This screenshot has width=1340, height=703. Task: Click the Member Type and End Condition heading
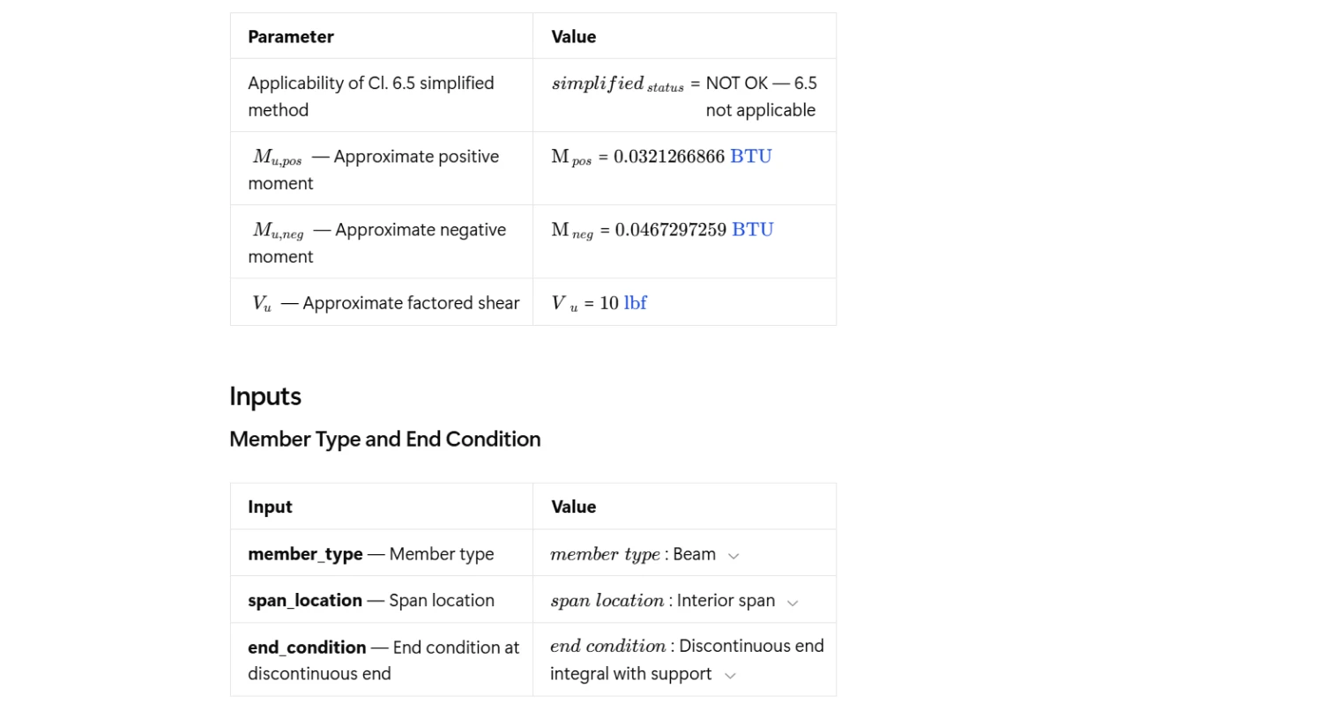[384, 439]
